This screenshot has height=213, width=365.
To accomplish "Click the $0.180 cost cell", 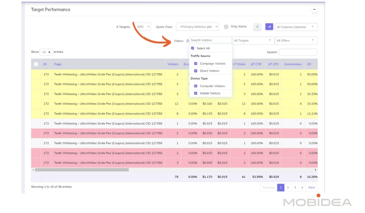I will pos(207,104).
